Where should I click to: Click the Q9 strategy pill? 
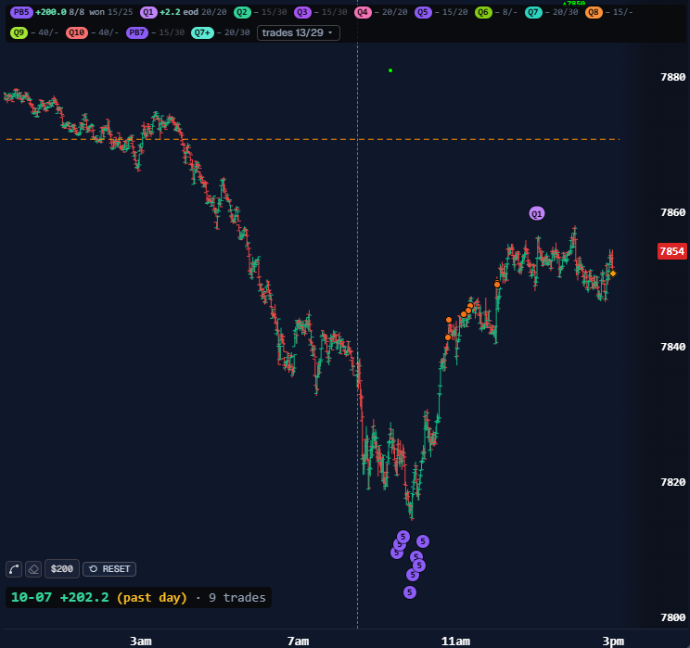[19, 32]
